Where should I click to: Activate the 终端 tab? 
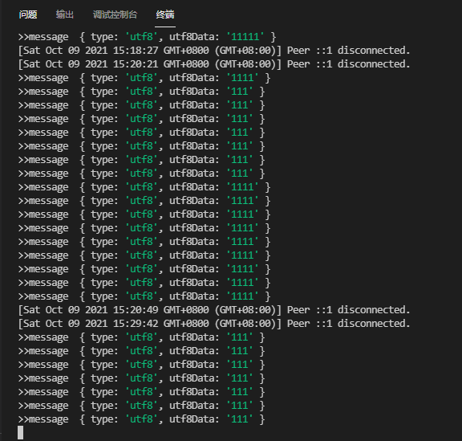click(x=165, y=14)
